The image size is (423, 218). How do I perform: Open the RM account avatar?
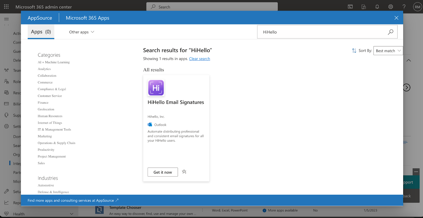(417, 7)
